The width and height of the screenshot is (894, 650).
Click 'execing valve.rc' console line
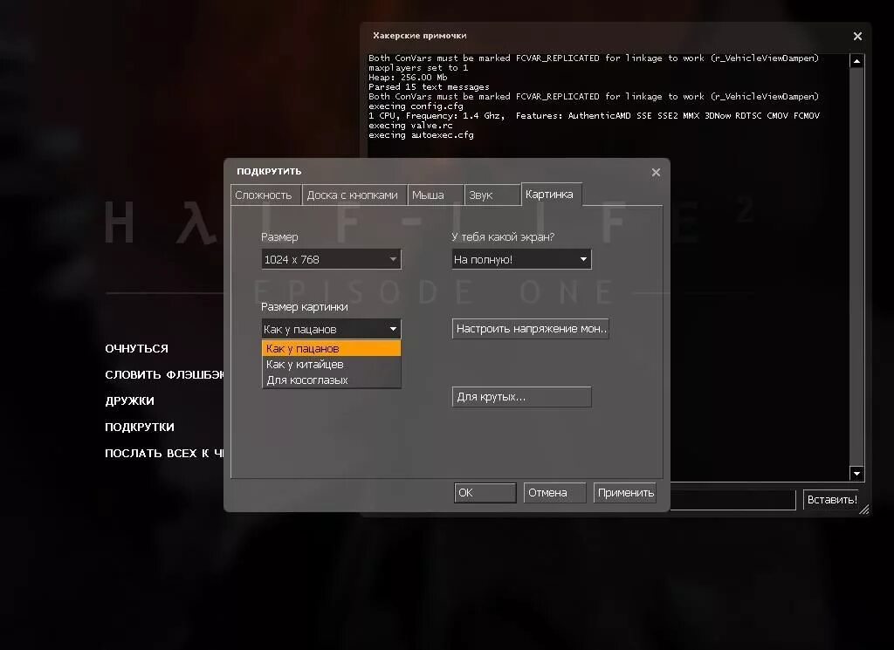pos(410,126)
